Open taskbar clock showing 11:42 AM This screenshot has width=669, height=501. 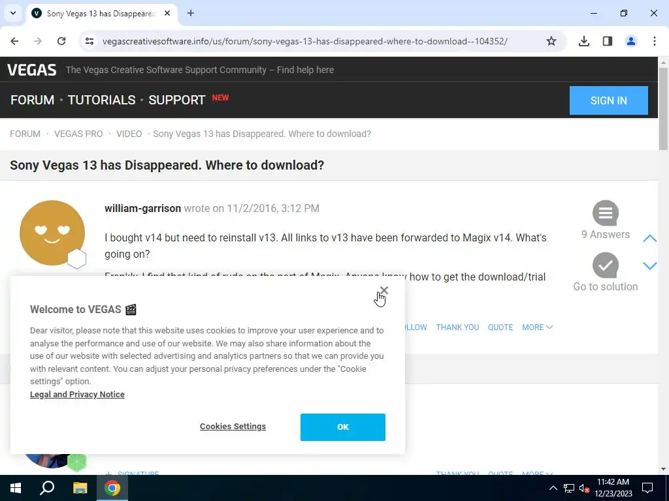point(613,488)
